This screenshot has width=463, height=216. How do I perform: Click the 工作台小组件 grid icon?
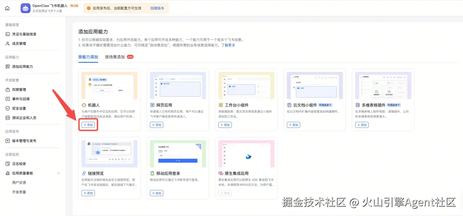tap(221, 105)
